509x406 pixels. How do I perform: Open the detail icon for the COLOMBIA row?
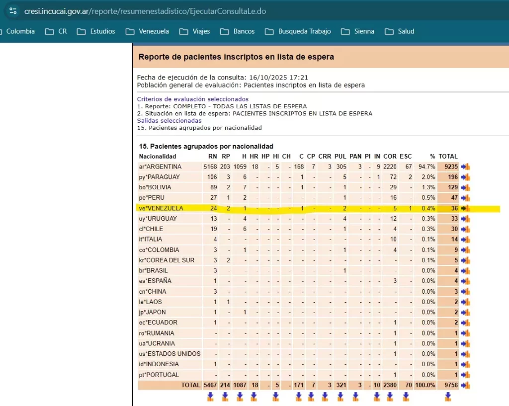[x=465, y=250]
